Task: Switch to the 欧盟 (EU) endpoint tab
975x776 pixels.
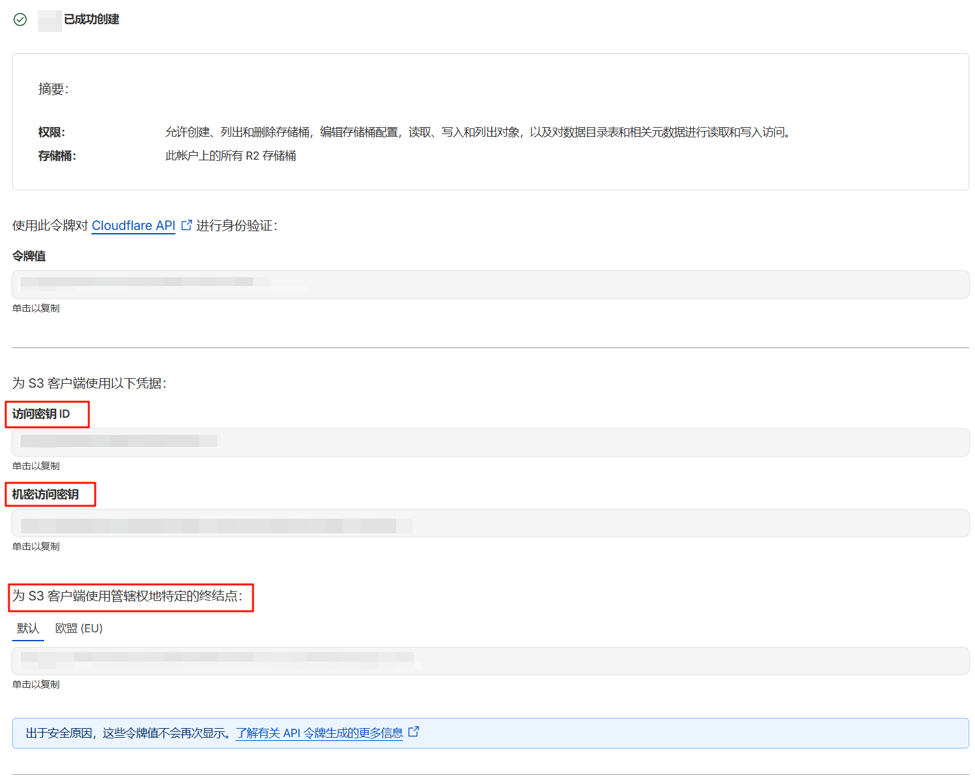Action: [x=79, y=628]
